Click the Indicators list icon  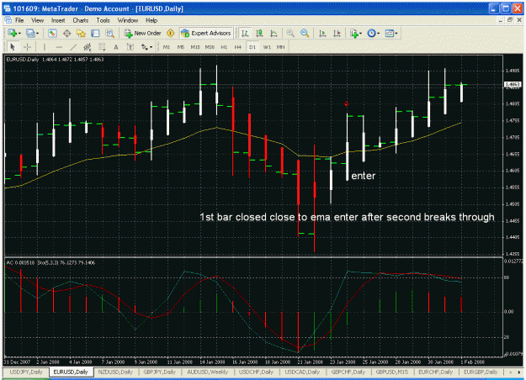pos(354,33)
